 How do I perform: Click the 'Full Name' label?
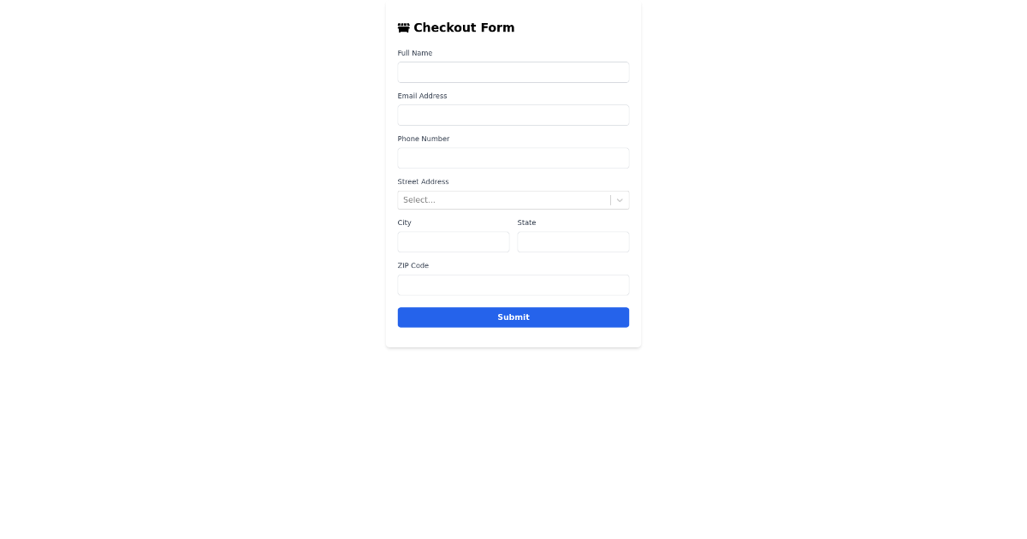[415, 53]
